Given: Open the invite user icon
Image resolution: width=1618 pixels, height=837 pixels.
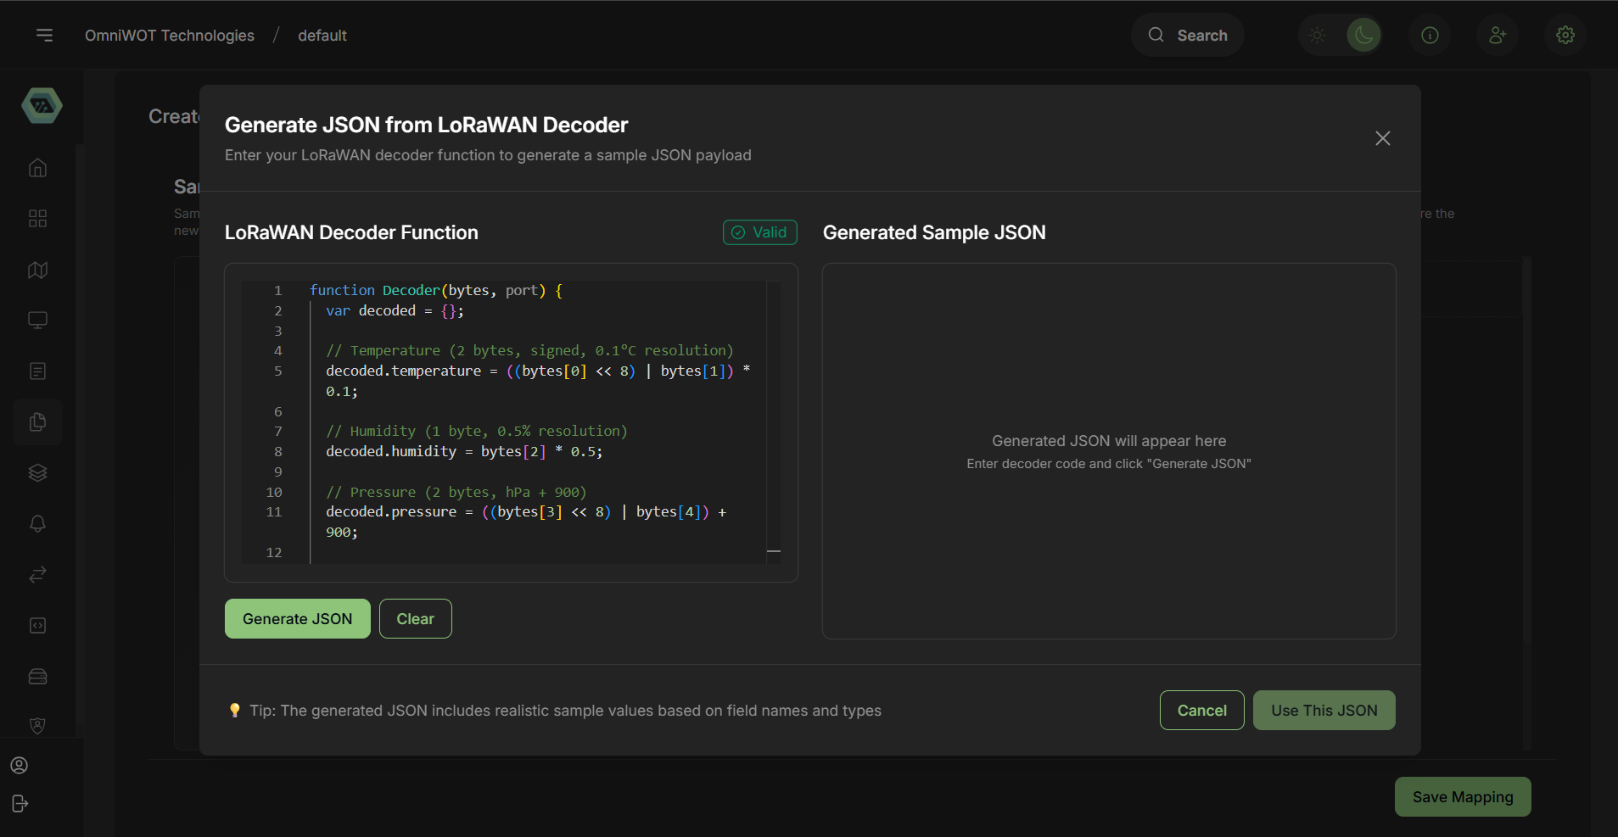Looking at the screenshot, I should point(1497,35).
